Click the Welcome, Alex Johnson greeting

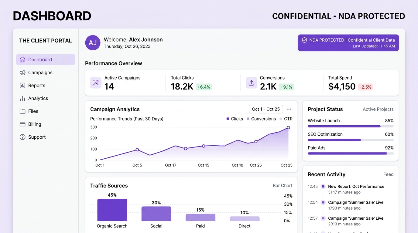tap(133, 39)
